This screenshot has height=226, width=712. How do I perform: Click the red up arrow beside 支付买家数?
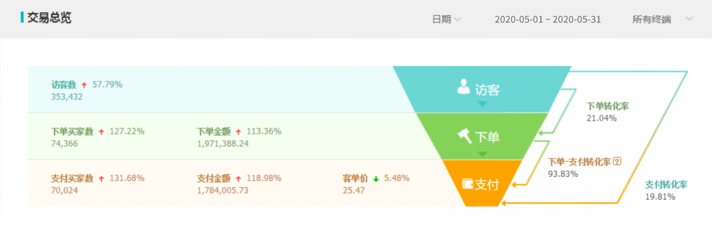coord(101,179)
